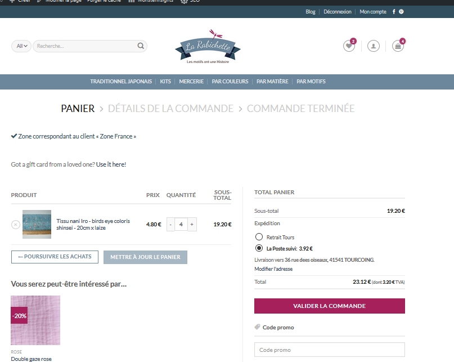
Task: Open the Traditionnel Japonais menu
Action: coord(121,82)
